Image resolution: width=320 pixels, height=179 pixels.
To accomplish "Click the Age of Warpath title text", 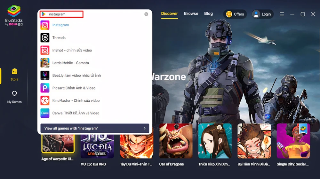I will coord(57,159).
